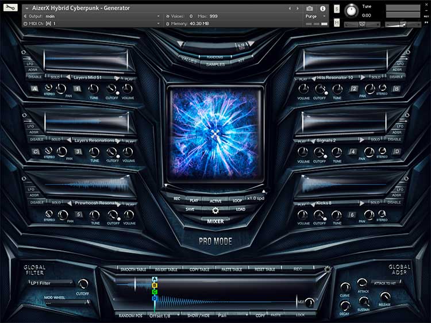Click the layer A marker in table
The height and width of the screenshot is (323, 431).
point(155,279)
